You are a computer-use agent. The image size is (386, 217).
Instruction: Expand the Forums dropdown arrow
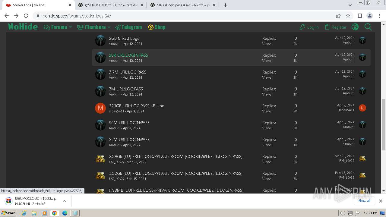71,27
